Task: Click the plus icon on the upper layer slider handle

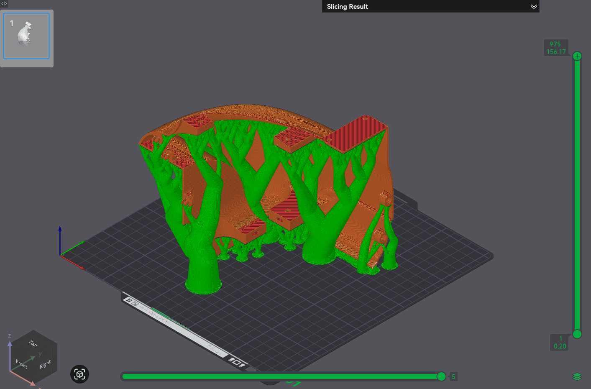Action: (577, 56)
